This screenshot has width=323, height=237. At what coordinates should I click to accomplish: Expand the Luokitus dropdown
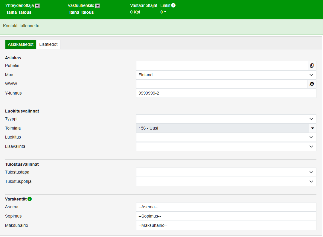[x=226, y=137]
